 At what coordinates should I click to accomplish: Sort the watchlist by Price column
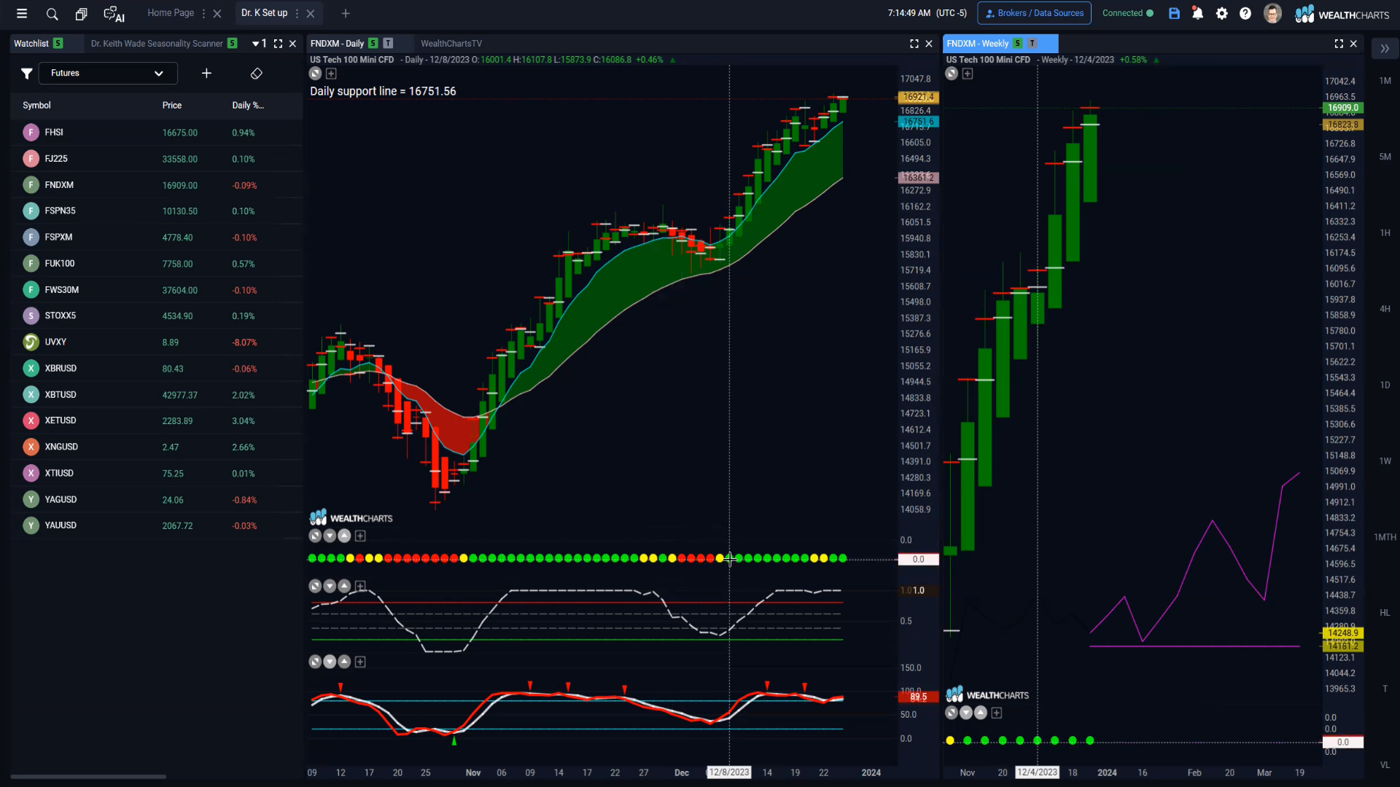point(172,106)
